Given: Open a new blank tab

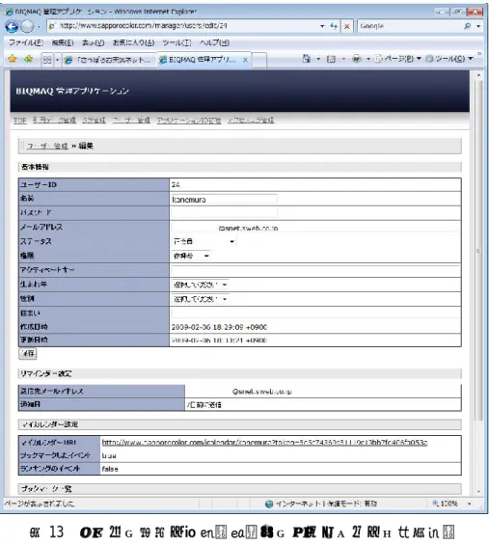Looking at the screenshot, I should [259, 60].
